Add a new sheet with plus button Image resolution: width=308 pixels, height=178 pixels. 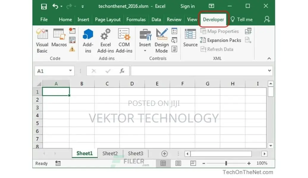click(x=164, y=154)
